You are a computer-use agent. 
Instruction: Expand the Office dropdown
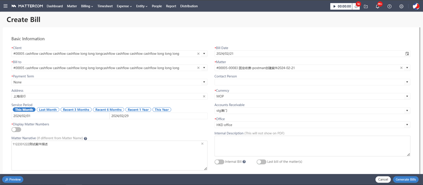pyautogui.click(x=407, y=125)
